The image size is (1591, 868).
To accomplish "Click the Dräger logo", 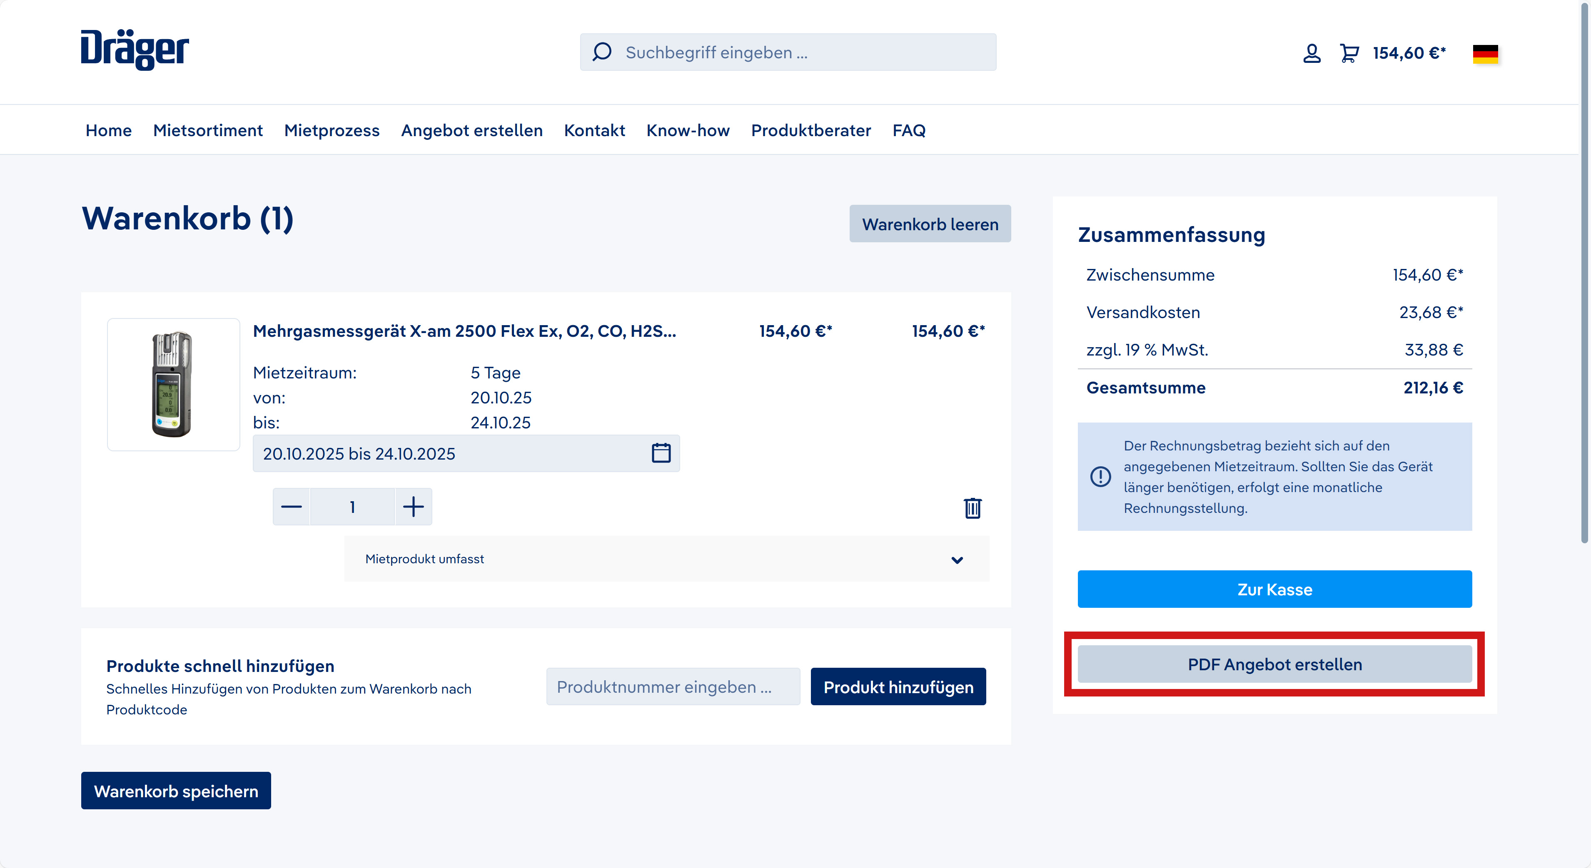I will (x=135, y=50).
